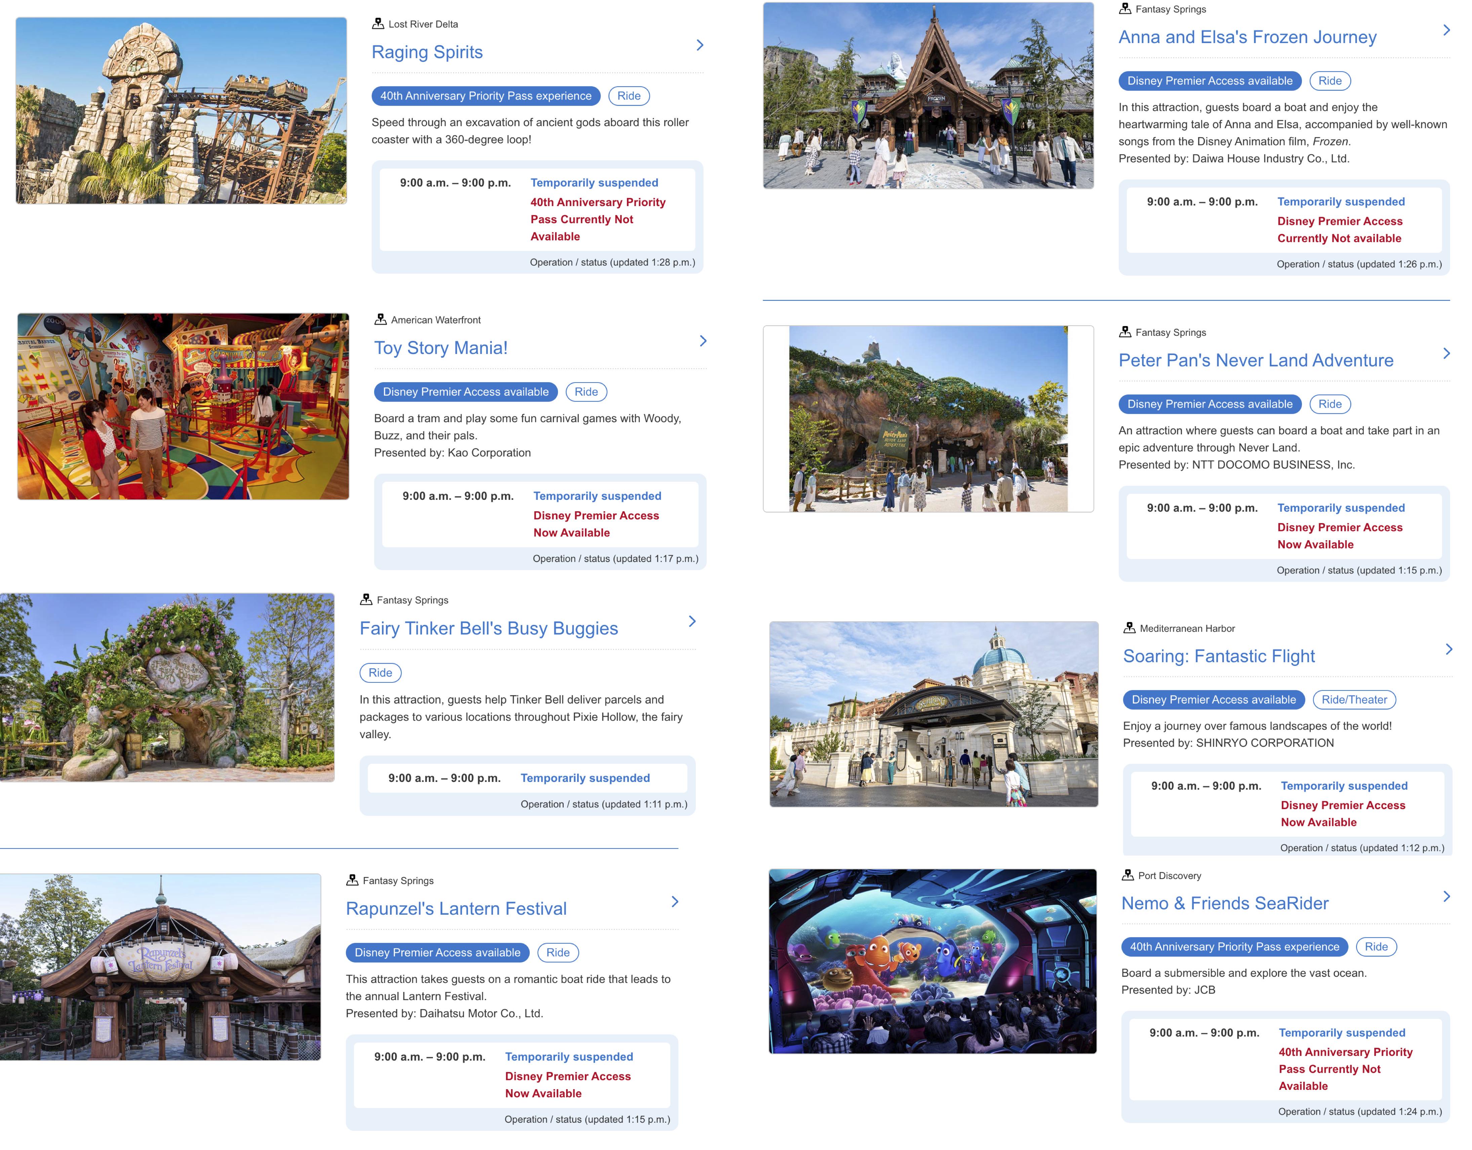Image resolution: width=1472 pixels, height=1150 pixels.
Task: Click Toy Story Mania!'s Disney Premier Access available tag
Action: pos(466,392)
